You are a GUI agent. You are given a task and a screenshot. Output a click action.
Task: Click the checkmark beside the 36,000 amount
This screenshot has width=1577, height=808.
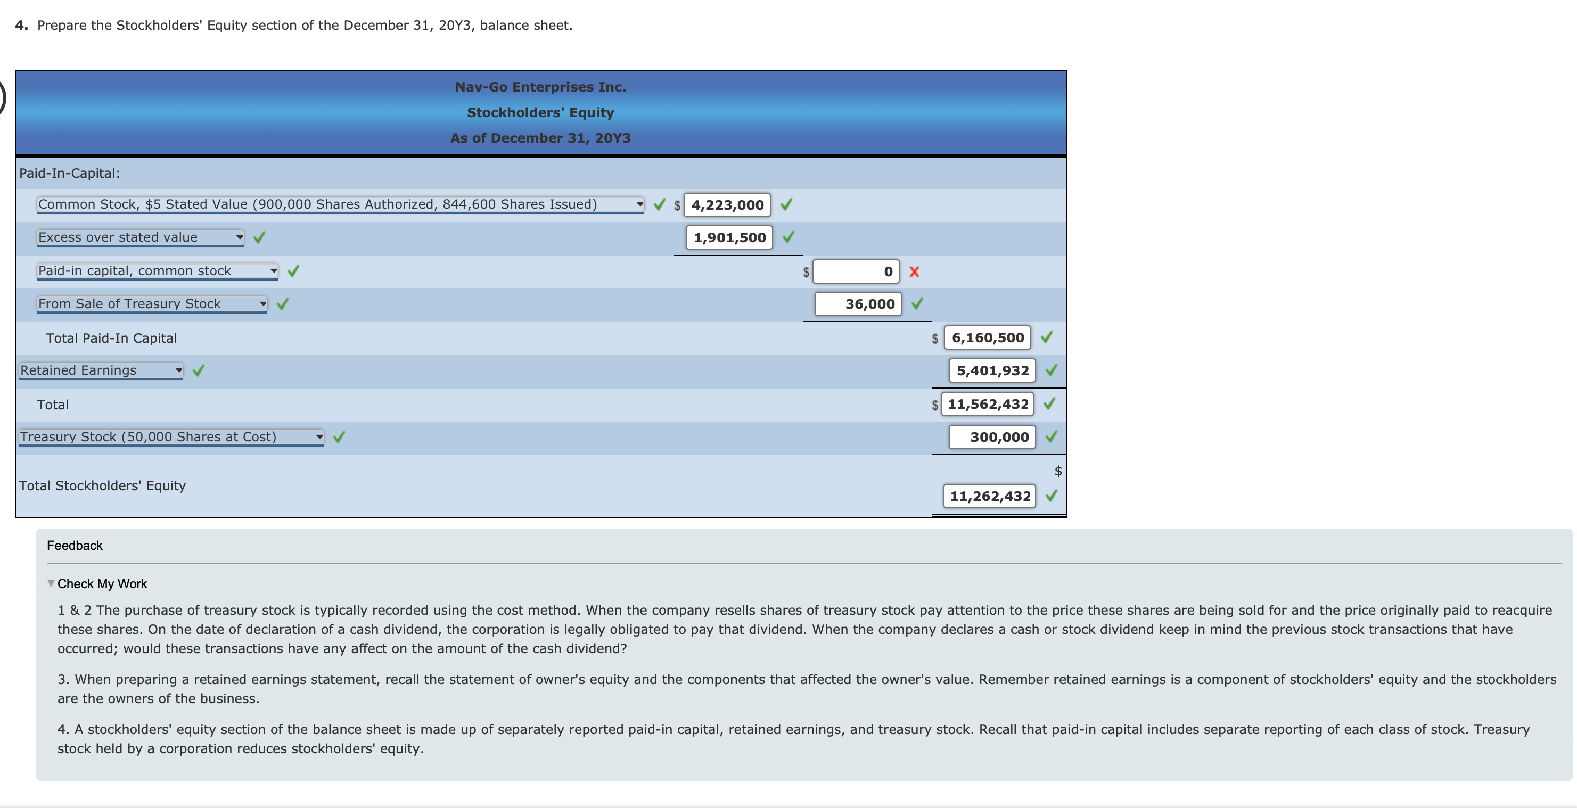pos(918,303)
